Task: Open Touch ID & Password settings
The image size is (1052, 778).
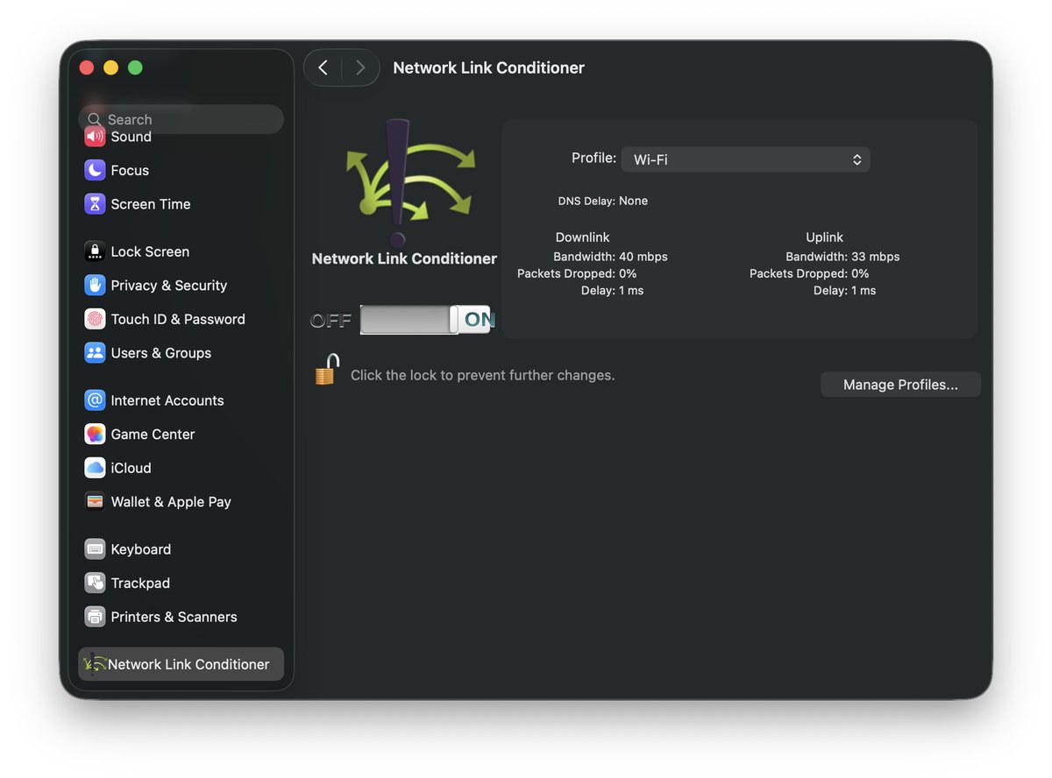Action: [x=181, y=319]
